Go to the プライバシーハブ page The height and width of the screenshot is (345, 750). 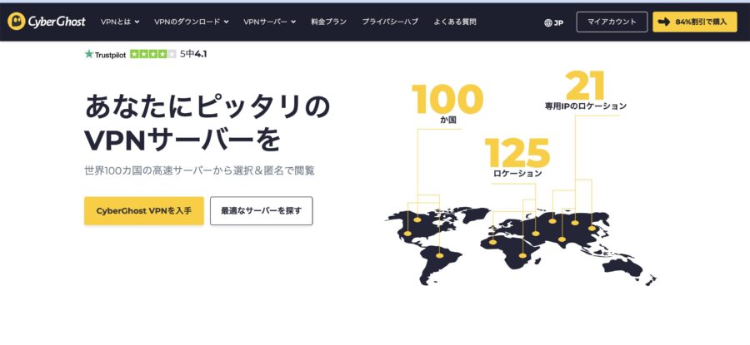click(x=388, y=22)
